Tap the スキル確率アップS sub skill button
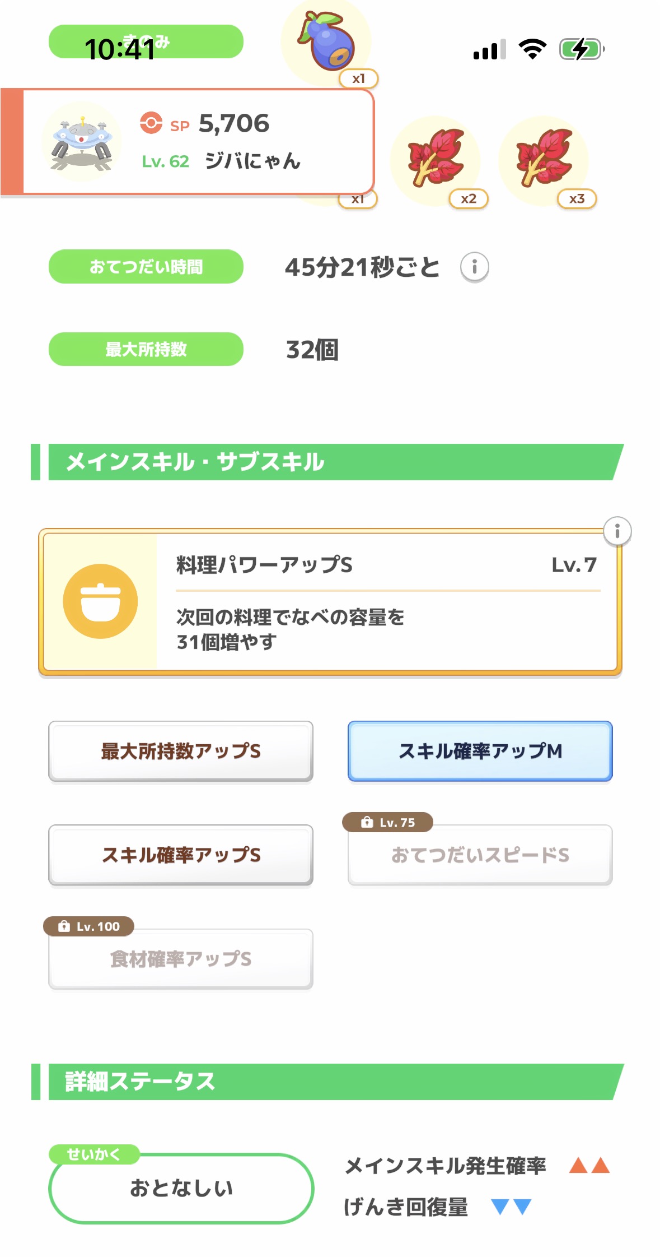 (181, 855)
